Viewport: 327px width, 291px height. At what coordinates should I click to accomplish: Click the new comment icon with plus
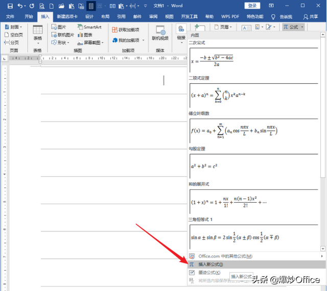[199, 27]
